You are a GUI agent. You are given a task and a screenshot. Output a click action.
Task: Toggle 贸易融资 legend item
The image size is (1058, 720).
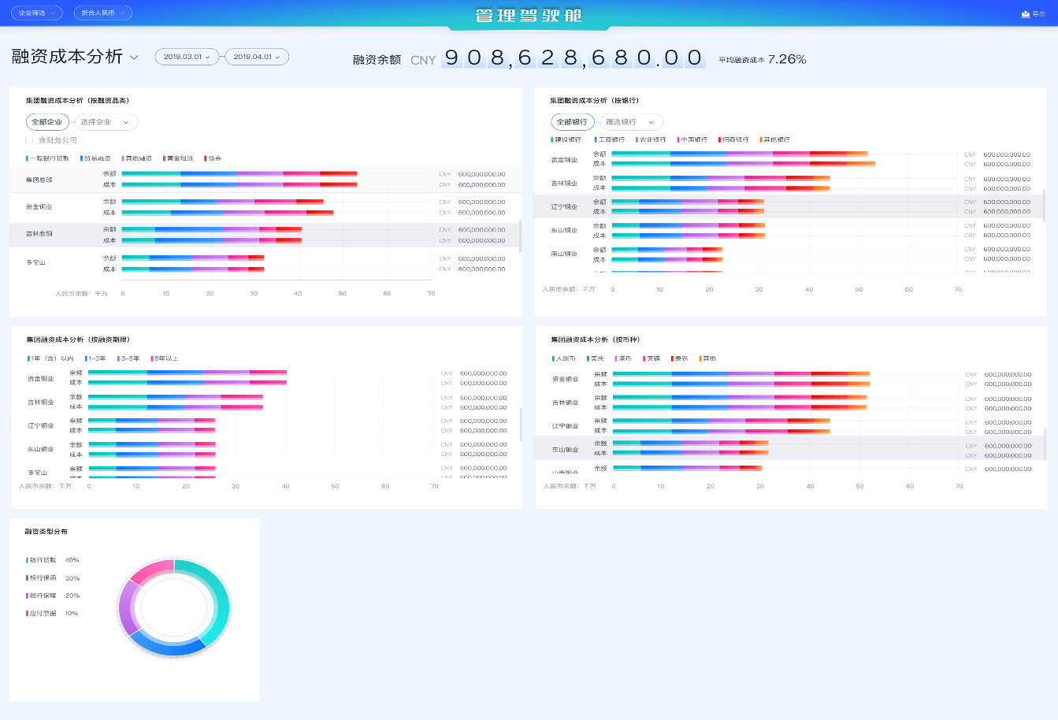coord(95,158)
